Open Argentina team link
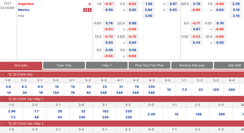The height and width of the screenshot is (133, 244). coord(26,4)
